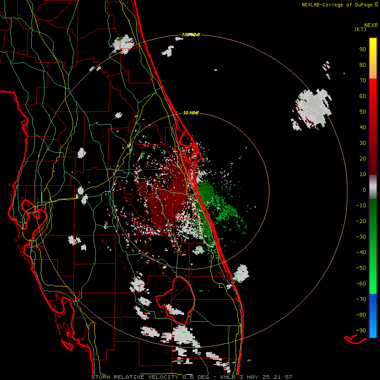The height and width of the screenshot is (380, 380).
Task: Click the positive 90 value on the velocity scale
Action: [x=363, y=49]
